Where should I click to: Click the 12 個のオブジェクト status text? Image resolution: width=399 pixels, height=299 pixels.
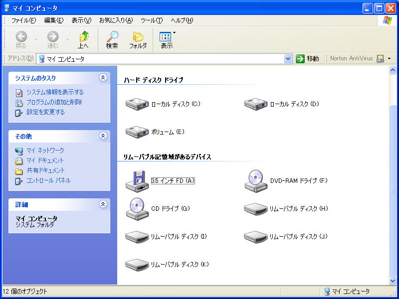[25, 292]
